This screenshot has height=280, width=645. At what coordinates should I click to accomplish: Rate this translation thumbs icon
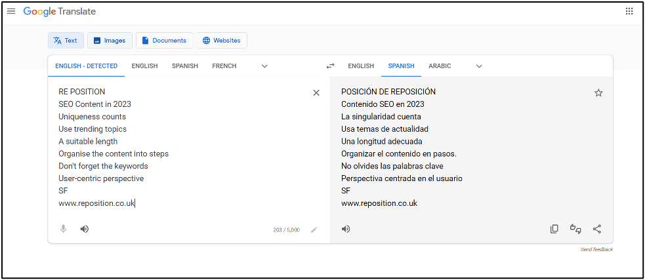tap(575, 229)
